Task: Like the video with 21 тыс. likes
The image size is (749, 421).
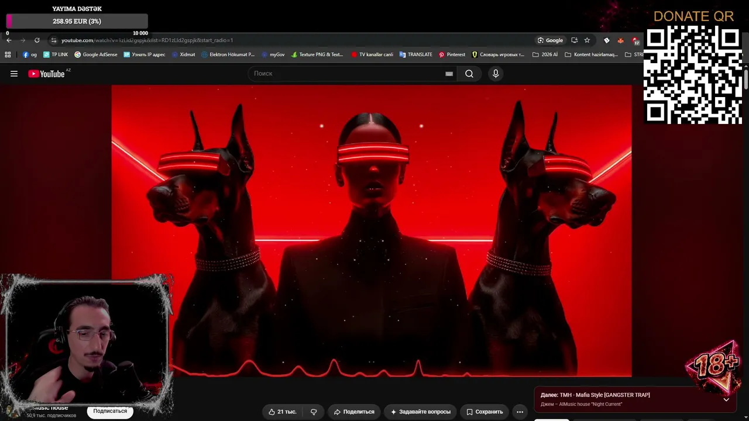Action: click(x=283, y=412)
